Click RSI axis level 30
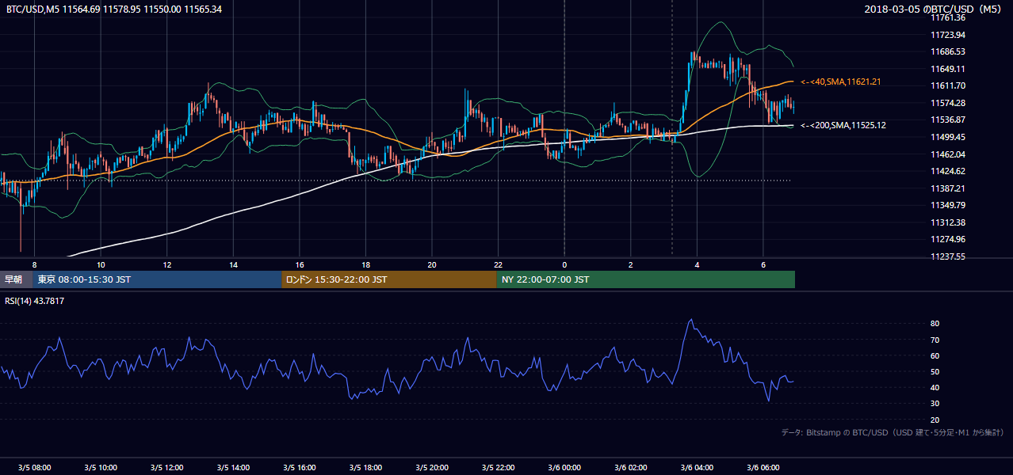This screenshot has height=475, width=1013. (935, 404)
